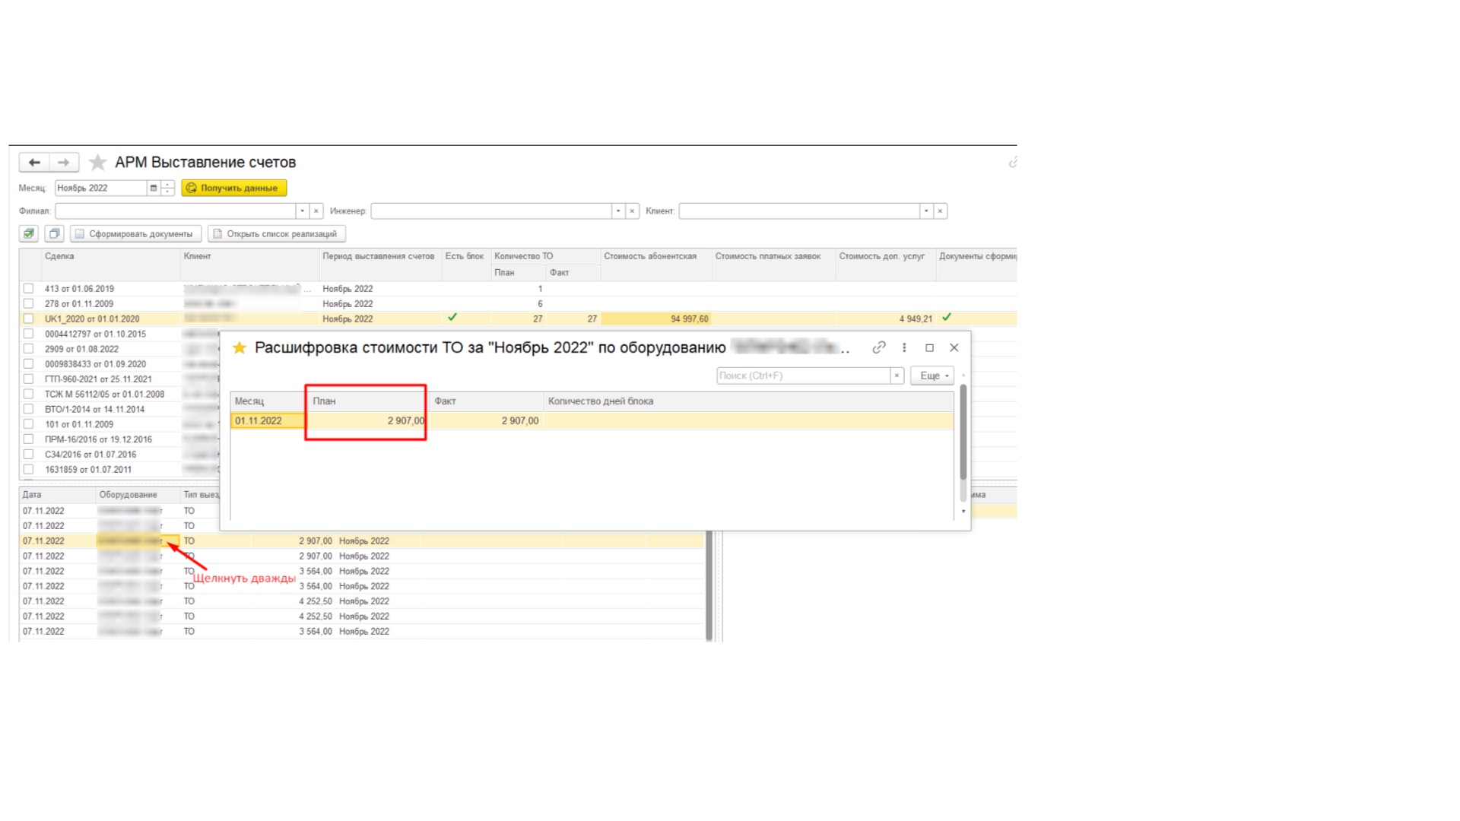The height and width of the screenshot is (821, 1460).
Task: Click the Месяц up/down stepper
Action: tap(168, 188)
